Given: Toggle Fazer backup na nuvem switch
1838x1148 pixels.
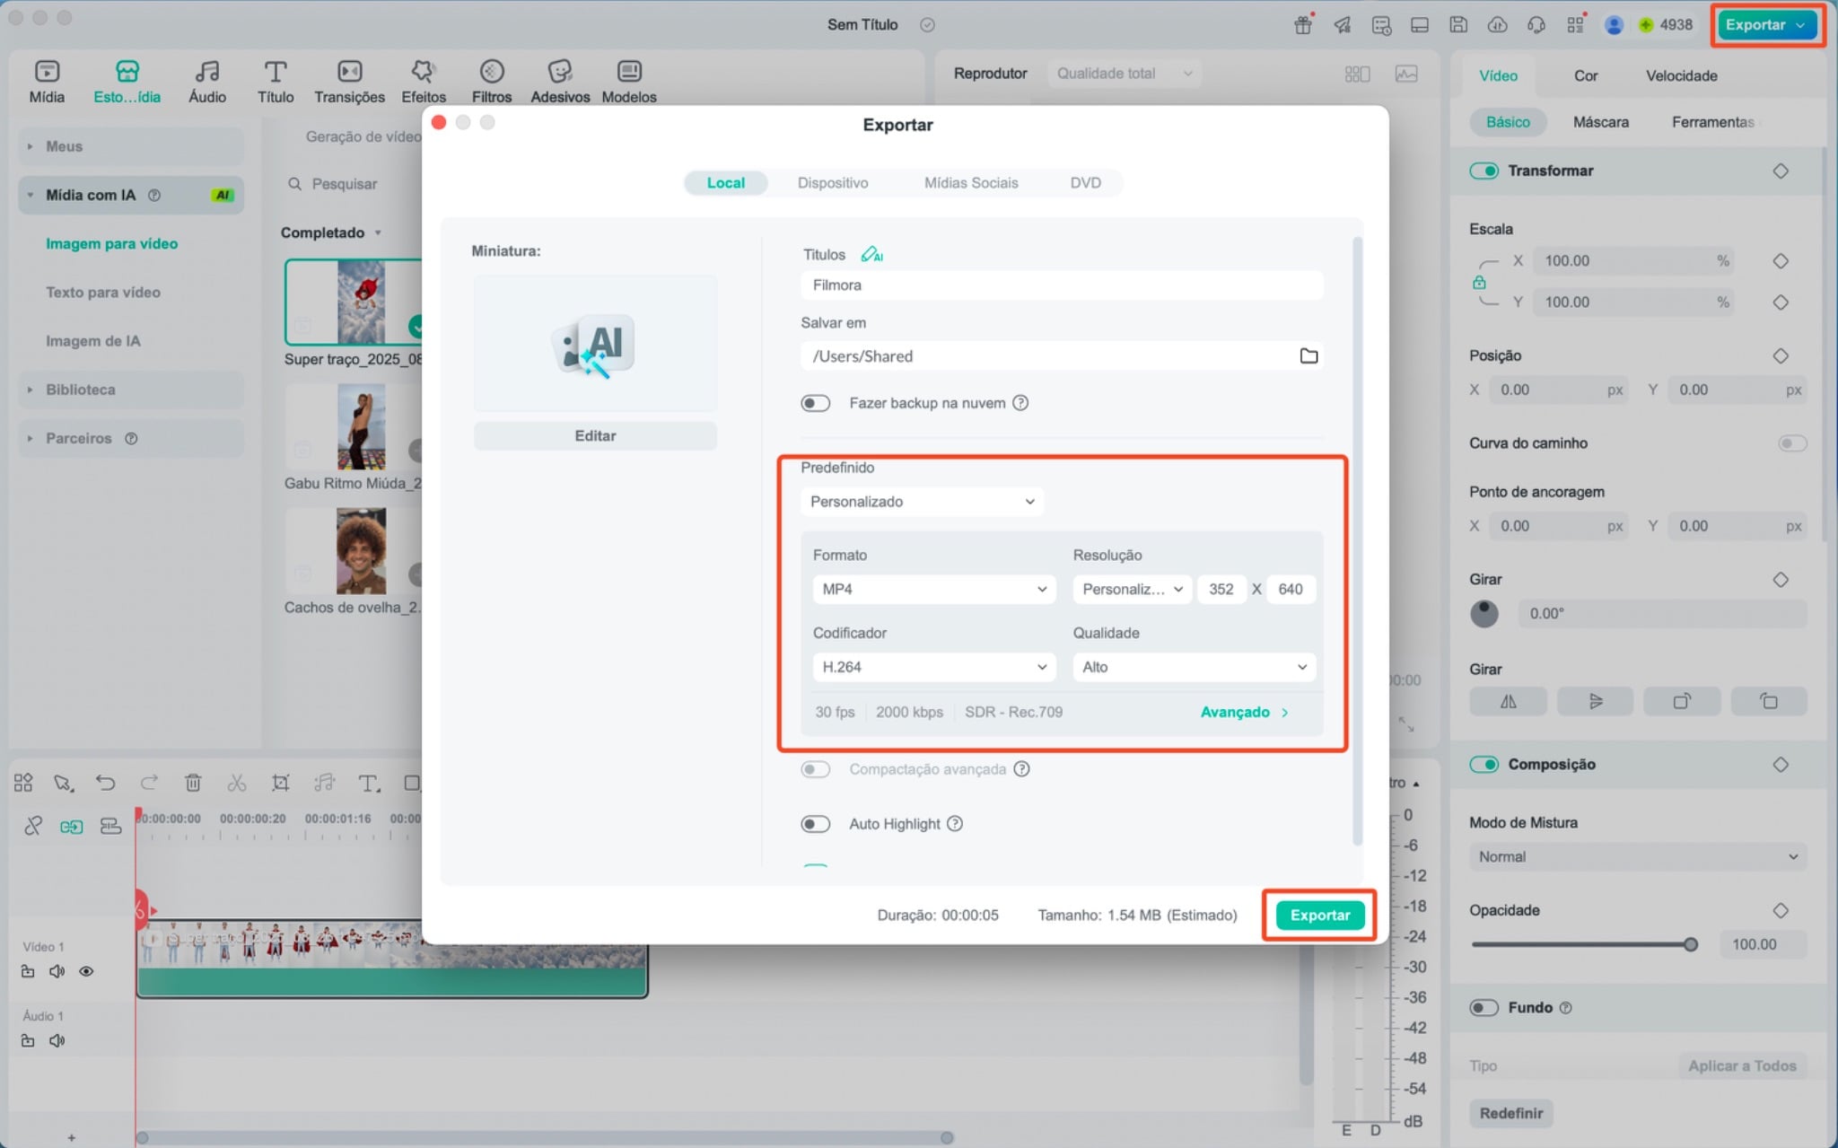Looking at the screenshot, I should click(816, 403).
